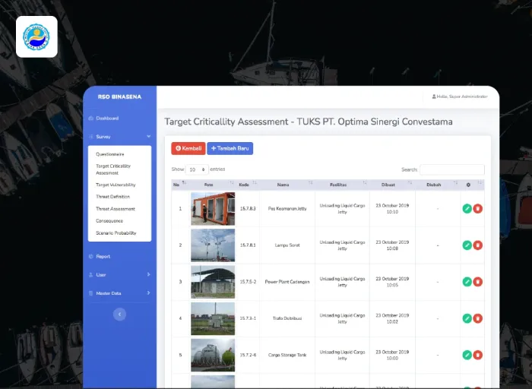Viewport: 532px width, 389px height.
Task: Open the orange container thumbnail in row 1
Action: coord(213,209)
